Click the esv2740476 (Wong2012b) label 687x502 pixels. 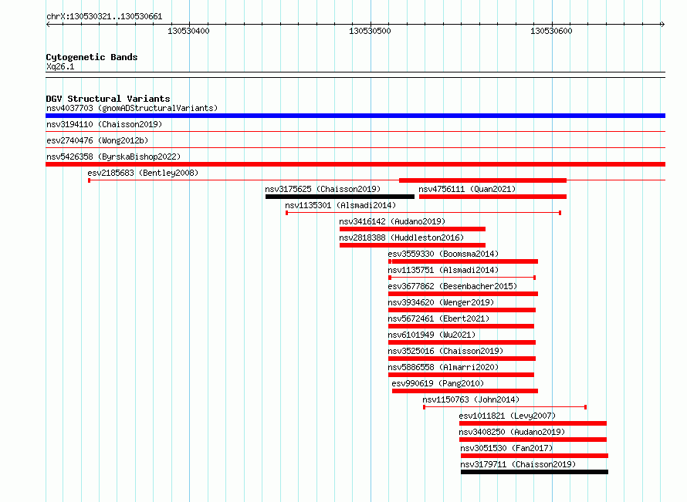[x=97, y=140]
